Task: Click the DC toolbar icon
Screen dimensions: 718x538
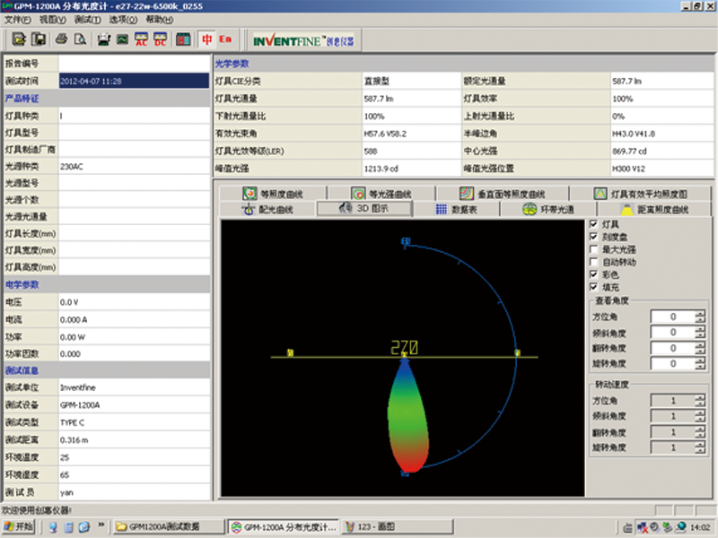Action: (x=159, y=39)
